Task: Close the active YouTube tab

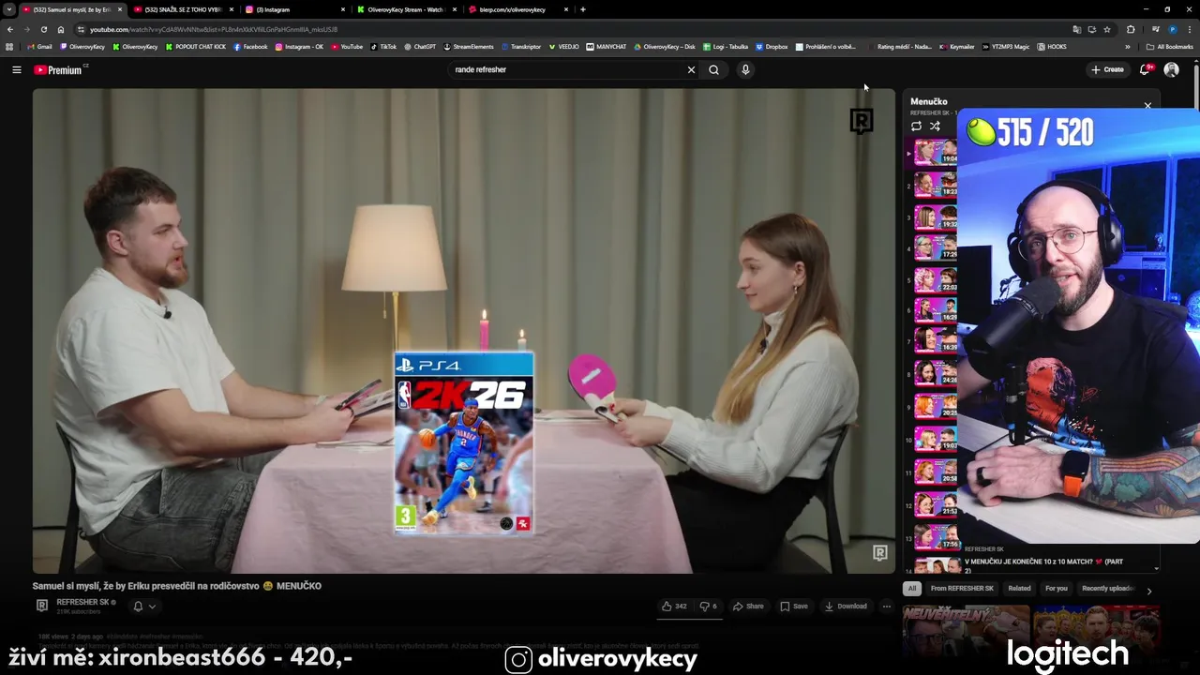Action: [119, 9]
